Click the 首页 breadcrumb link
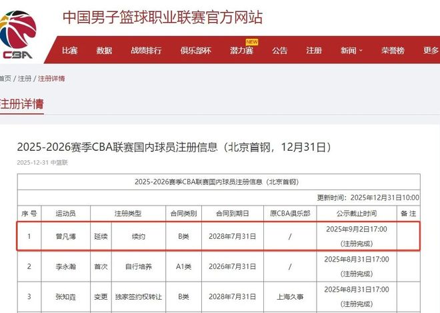This screenshot has height=313, width=440. tap(5, 79)
